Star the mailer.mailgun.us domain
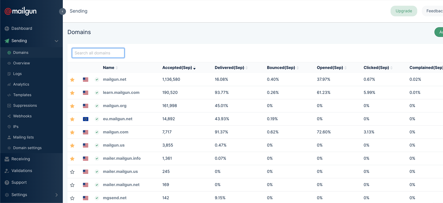 72,172
